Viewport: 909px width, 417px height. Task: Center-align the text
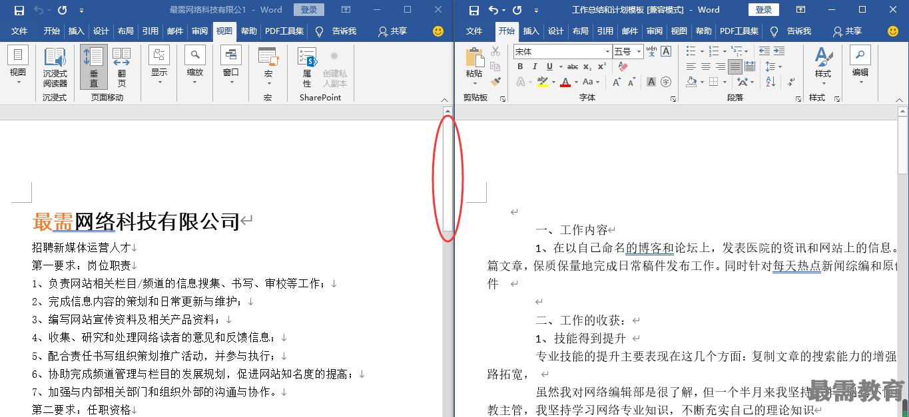click(706, 67)
